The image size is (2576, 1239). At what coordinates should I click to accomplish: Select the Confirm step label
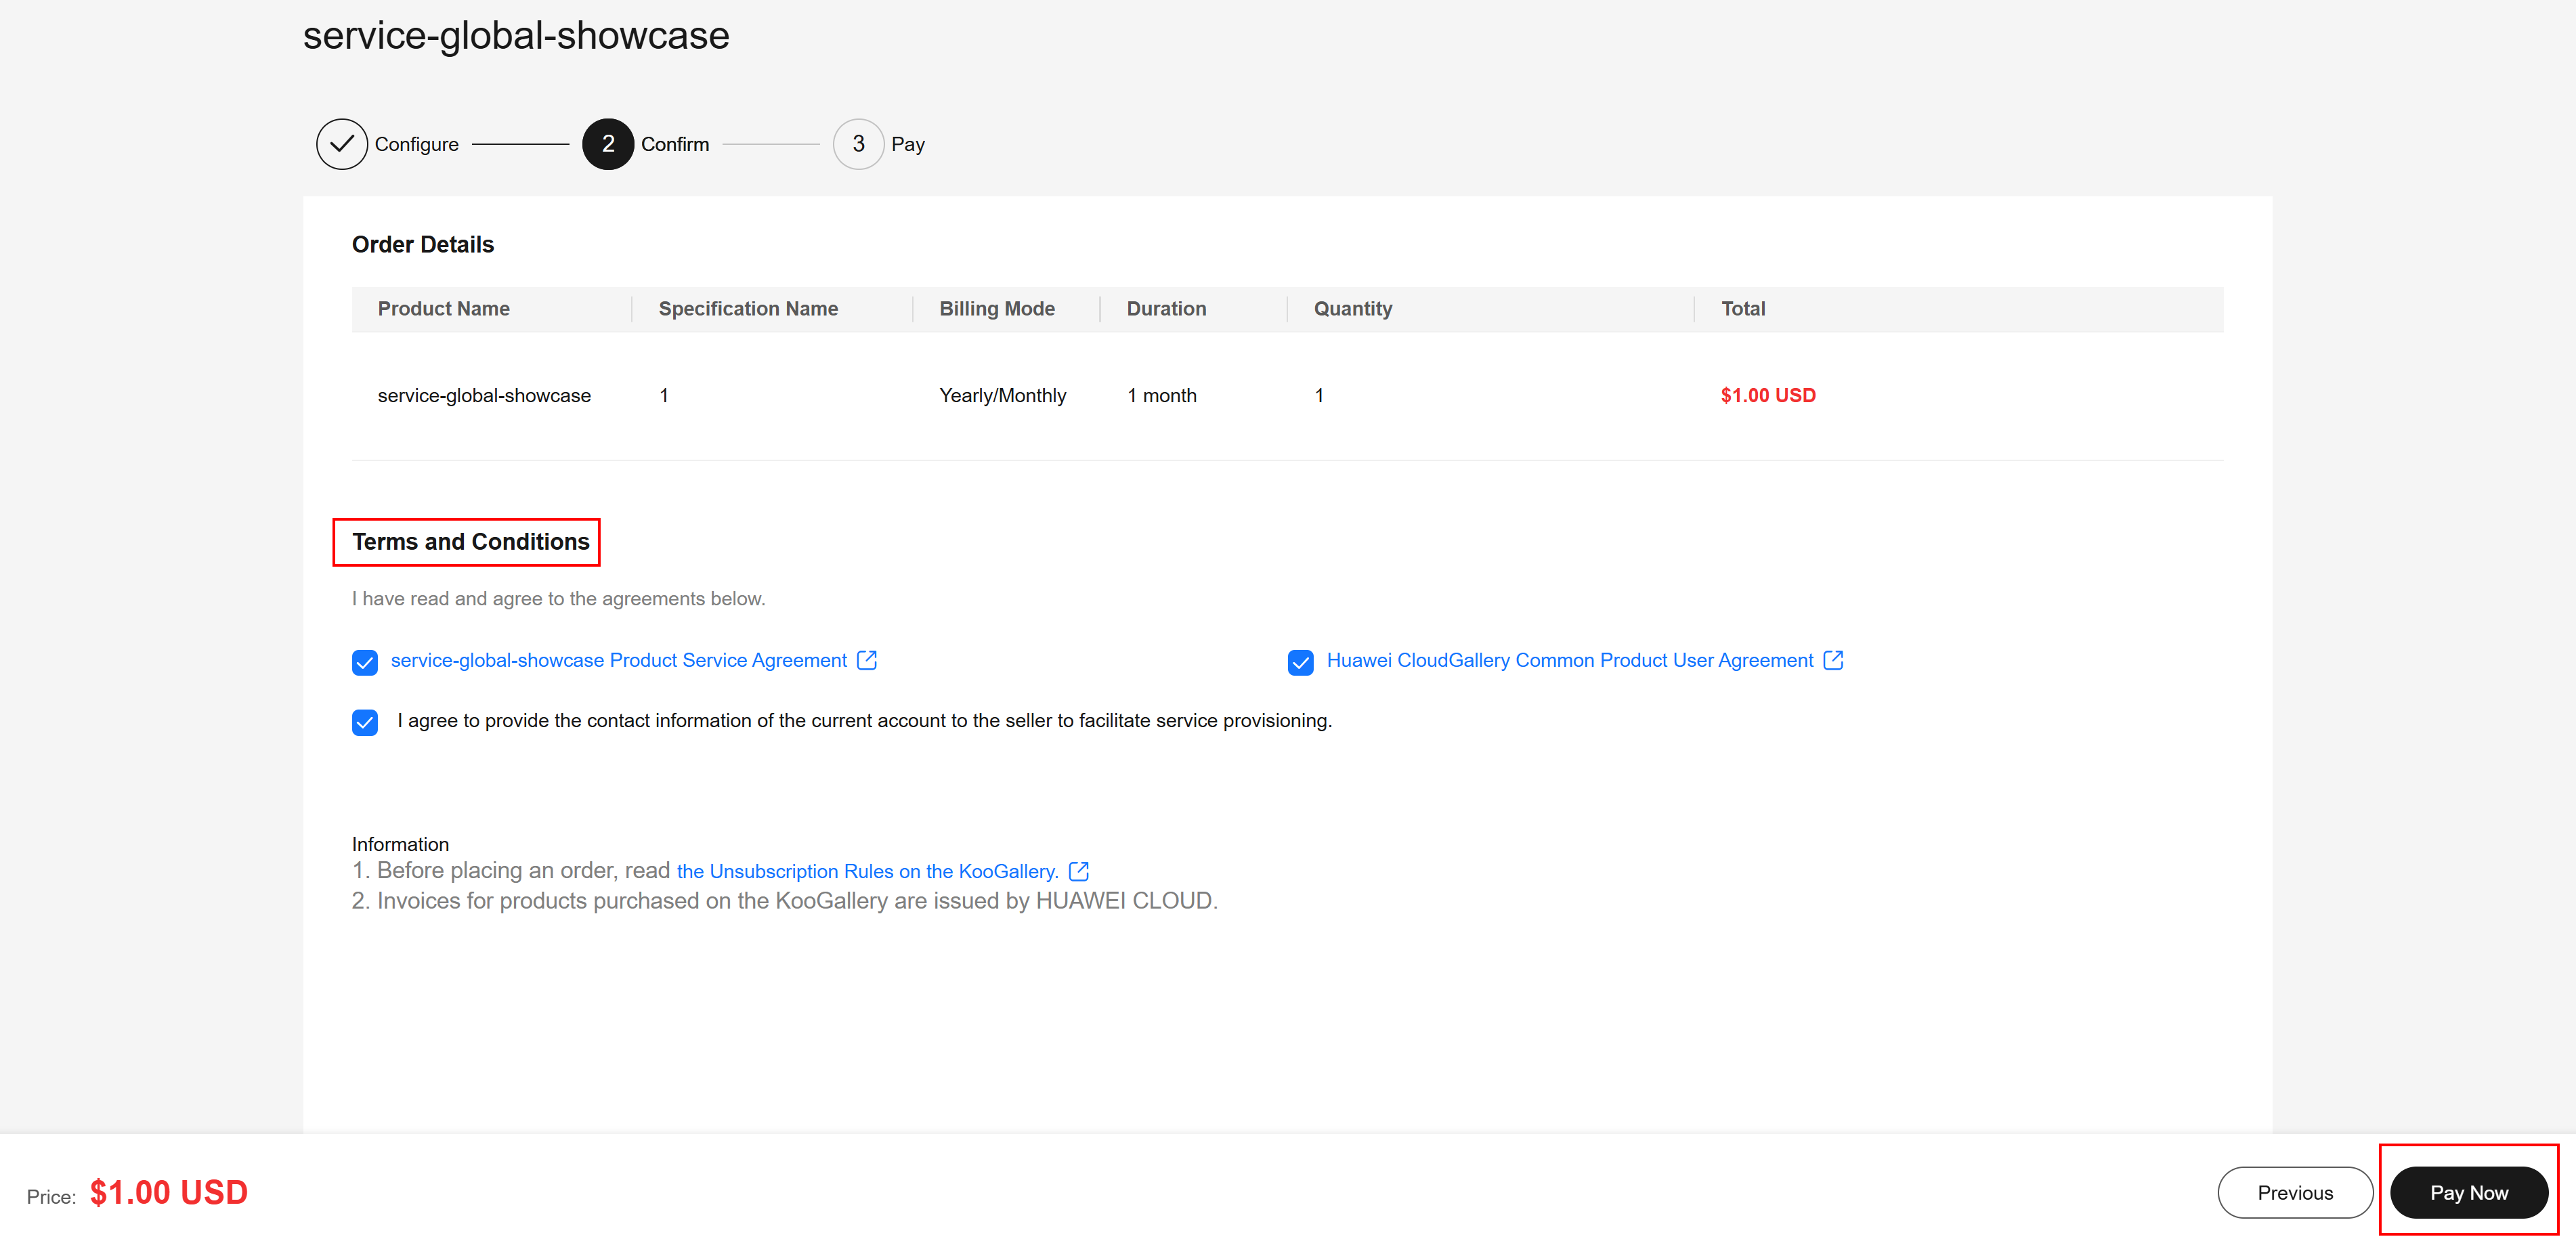675,144
